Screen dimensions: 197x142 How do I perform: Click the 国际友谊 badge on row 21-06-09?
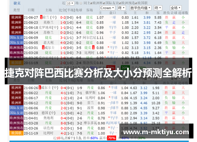[17, 38]
